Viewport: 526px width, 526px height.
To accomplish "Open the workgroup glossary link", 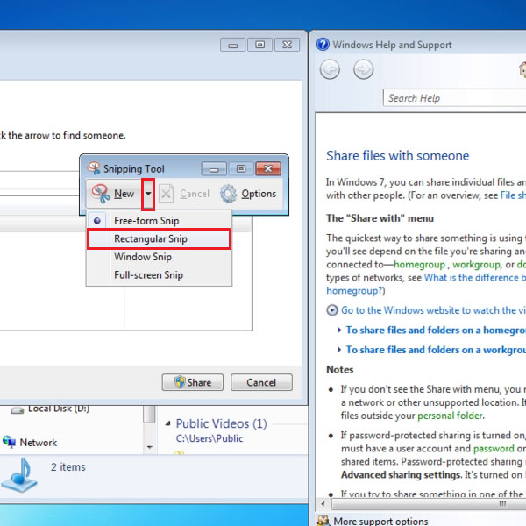I will click(x=476, y=265).
